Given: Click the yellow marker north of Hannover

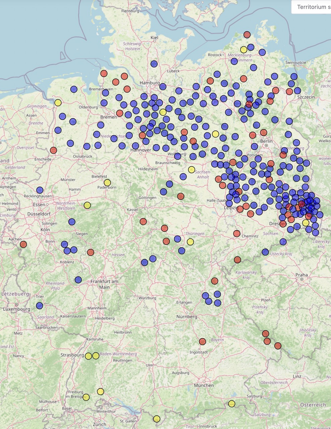Looking at the screenshot, I should [x=163, y=112].
